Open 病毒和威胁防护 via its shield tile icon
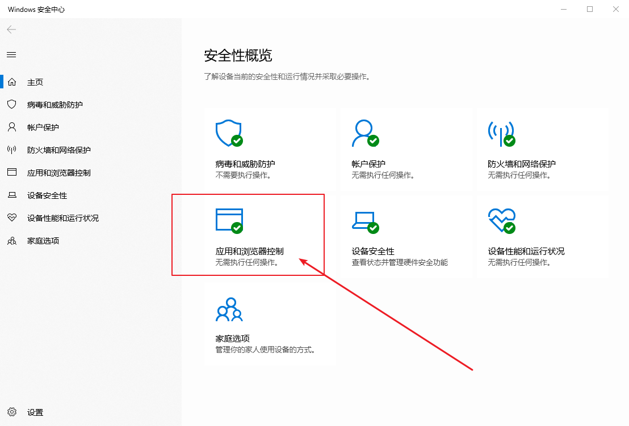 (229, 133)
